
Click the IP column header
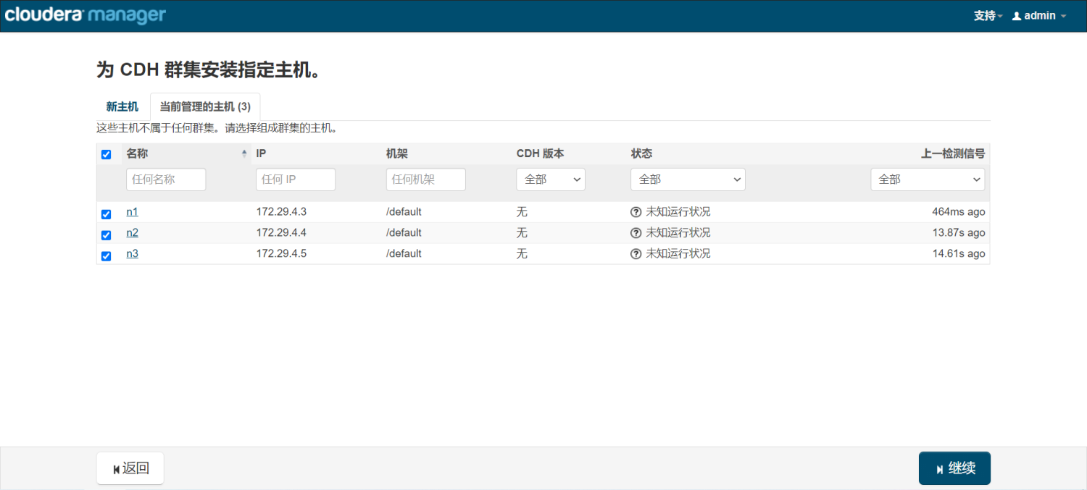(261, 153)
